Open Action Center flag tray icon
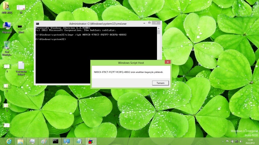 pyautogui.click(x=227, y=141)
